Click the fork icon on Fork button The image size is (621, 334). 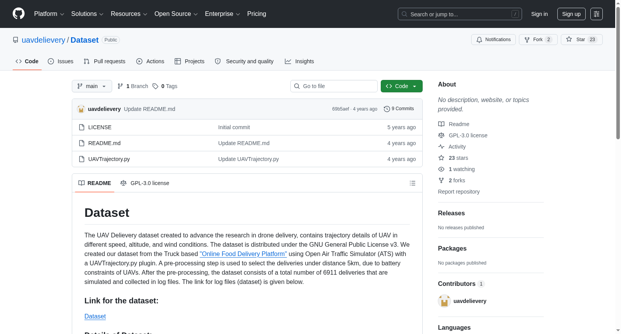coord(527,40)
